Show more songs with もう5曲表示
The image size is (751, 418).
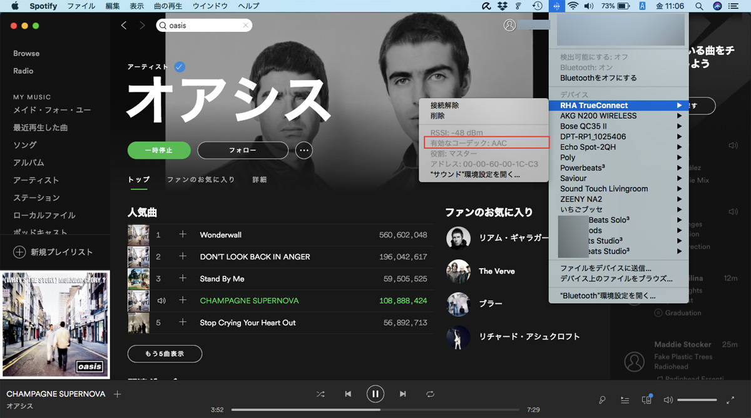165,354
